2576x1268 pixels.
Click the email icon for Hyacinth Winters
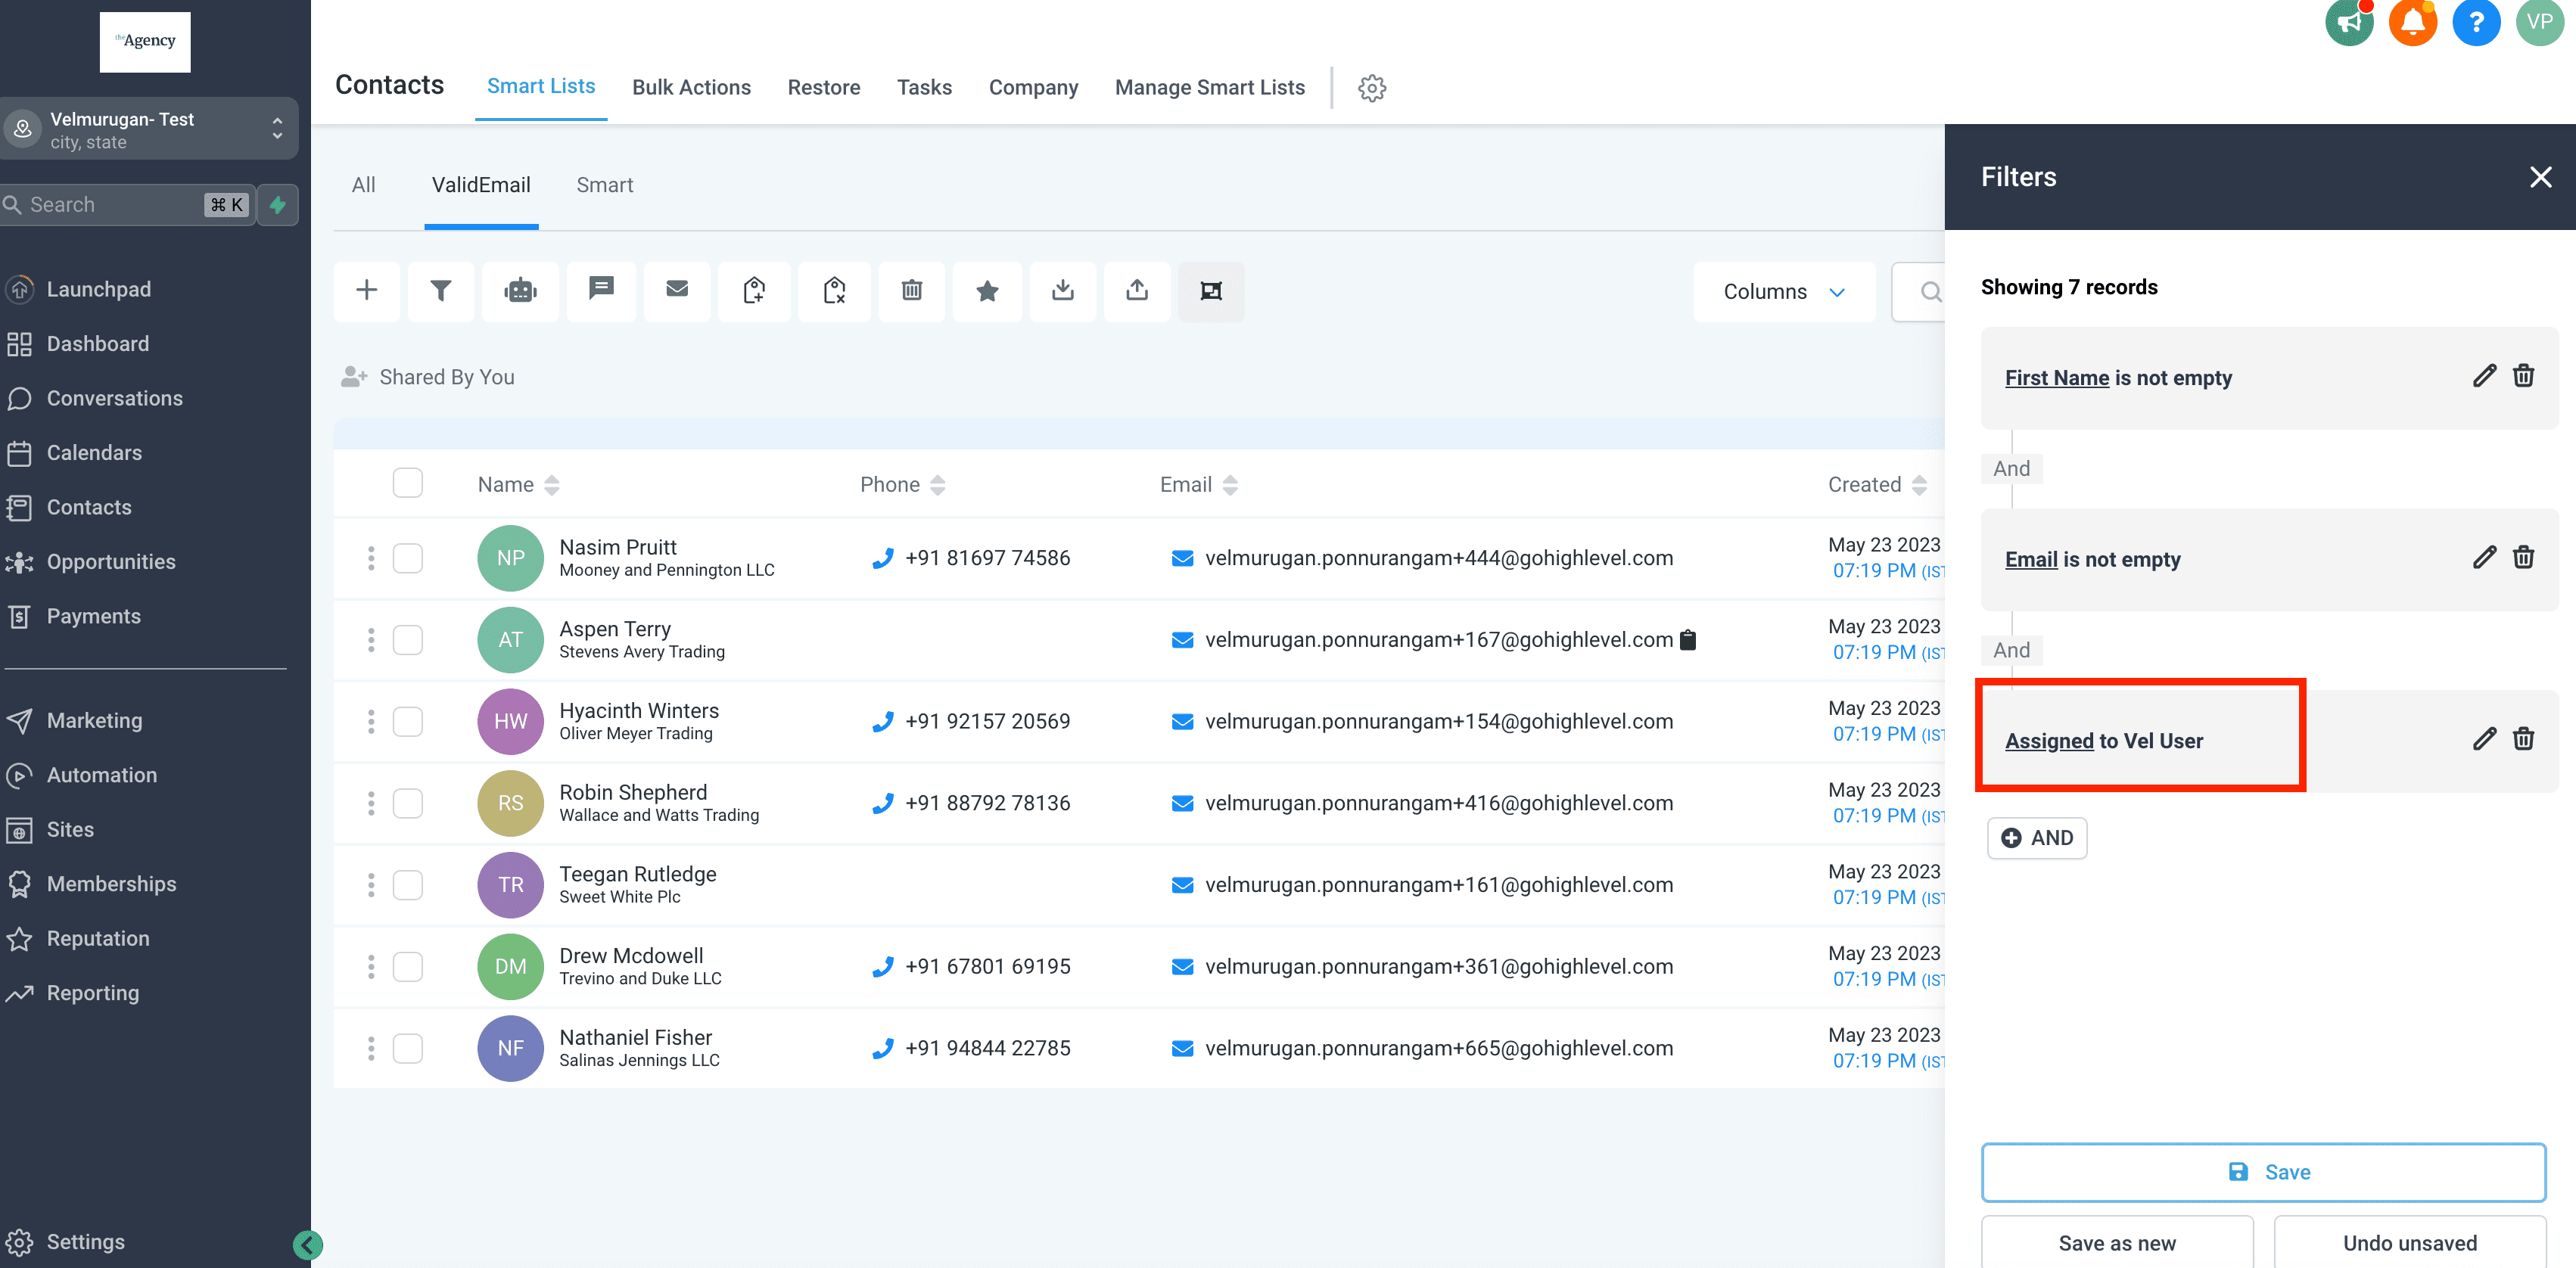pyautogui.click(x=1182, y=722)
